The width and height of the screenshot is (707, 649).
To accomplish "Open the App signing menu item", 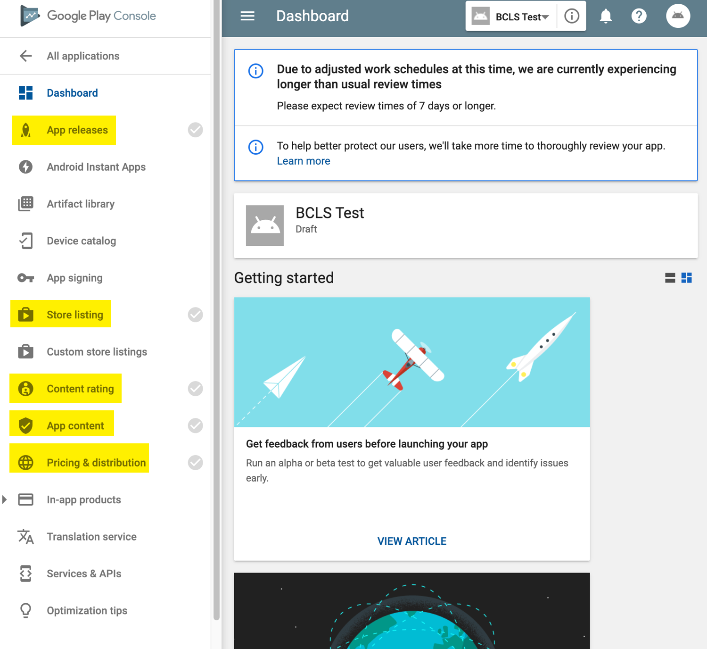I will click(x=74, y=278).
